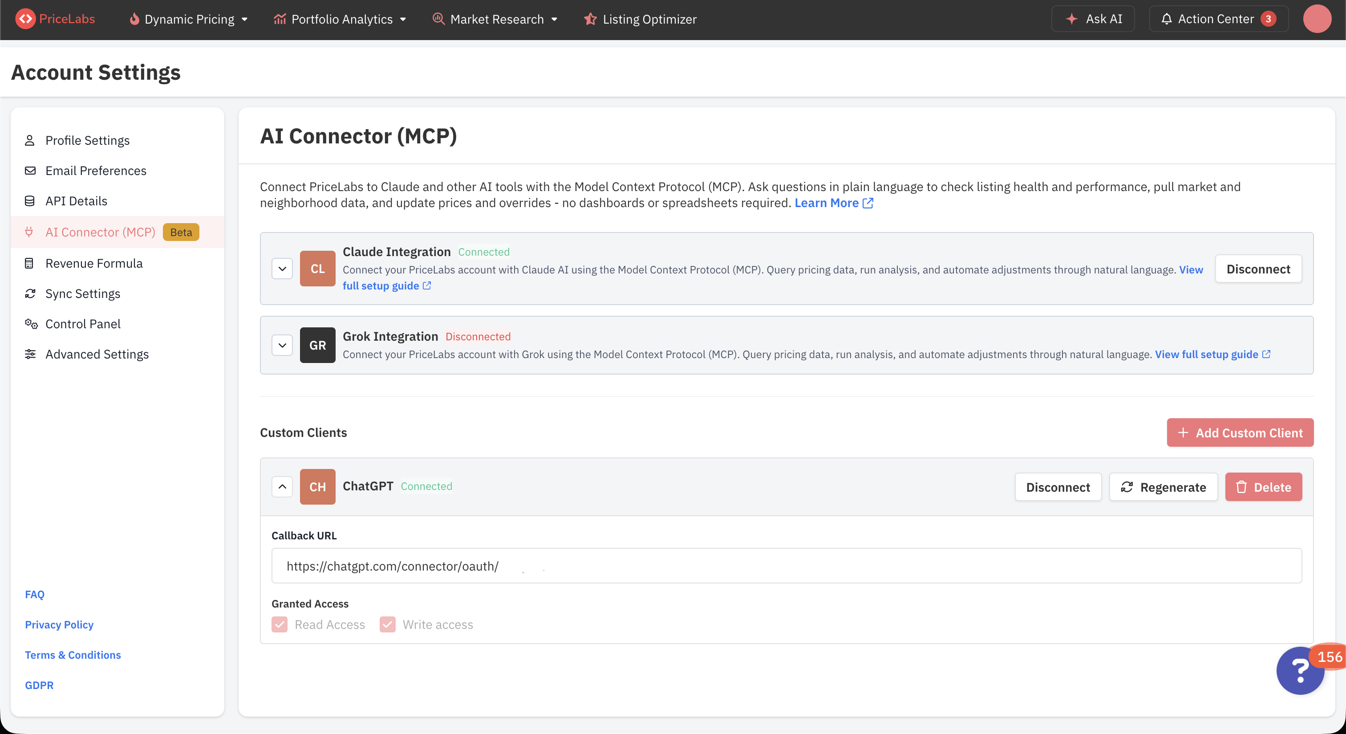
Task: Click the Action Center bell icon
Action: pos(1166,19)
